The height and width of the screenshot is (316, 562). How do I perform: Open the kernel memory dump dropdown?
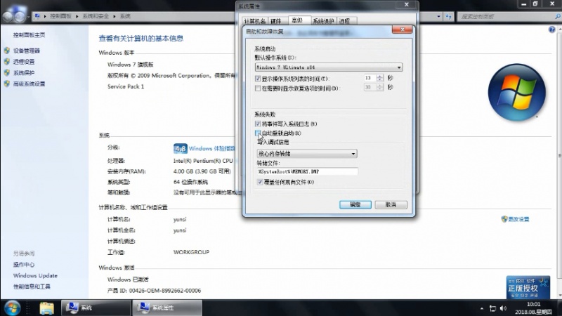coord(307,154)
